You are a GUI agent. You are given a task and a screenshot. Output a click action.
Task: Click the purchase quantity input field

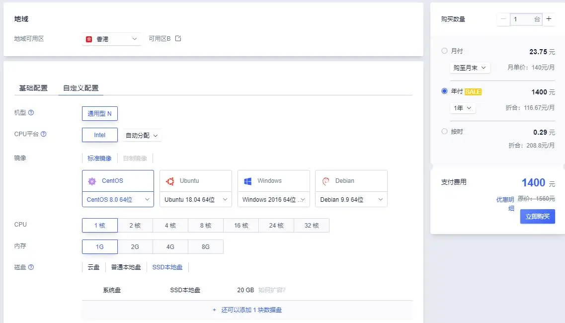point(526,19)
